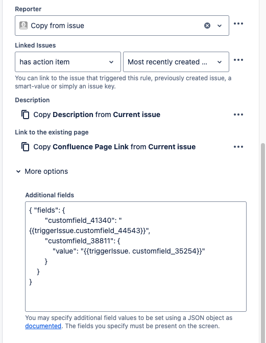
Task: Open the 'documented' link
Action: click(x=43, y=326)
